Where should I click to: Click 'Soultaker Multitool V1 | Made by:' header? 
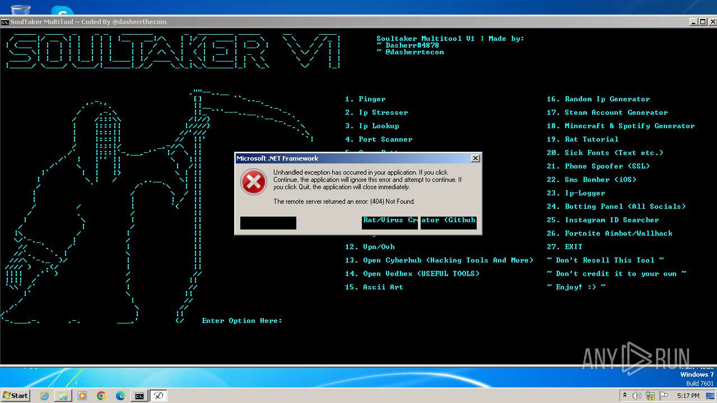tap(450, 39)
